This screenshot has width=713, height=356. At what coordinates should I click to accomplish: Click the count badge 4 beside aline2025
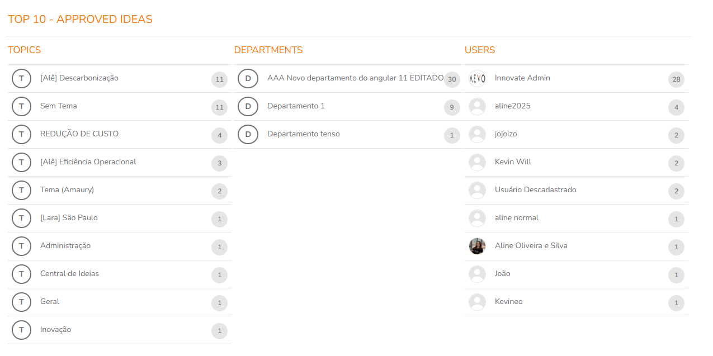[676, 107]
